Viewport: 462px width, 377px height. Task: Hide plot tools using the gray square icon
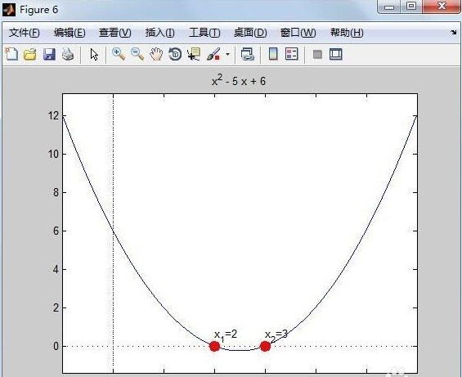pos(317,55)
